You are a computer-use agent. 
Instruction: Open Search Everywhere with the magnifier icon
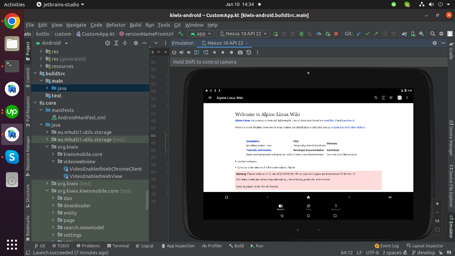(432, 34)
